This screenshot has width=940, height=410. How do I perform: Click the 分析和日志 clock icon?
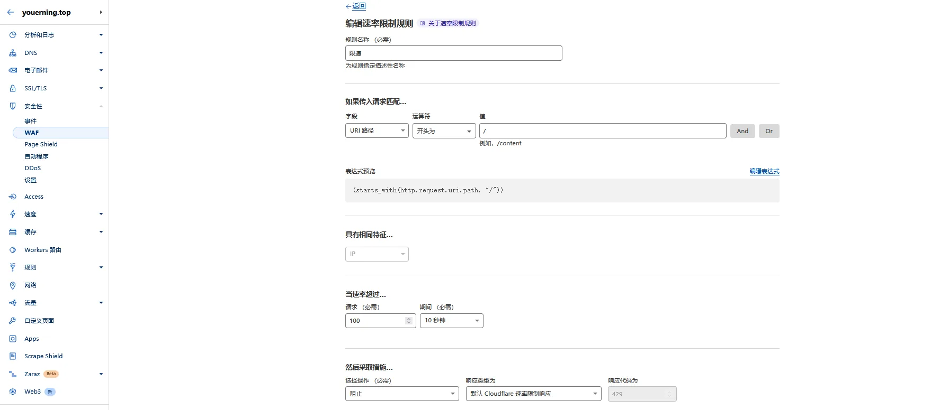tap(13, 35)
